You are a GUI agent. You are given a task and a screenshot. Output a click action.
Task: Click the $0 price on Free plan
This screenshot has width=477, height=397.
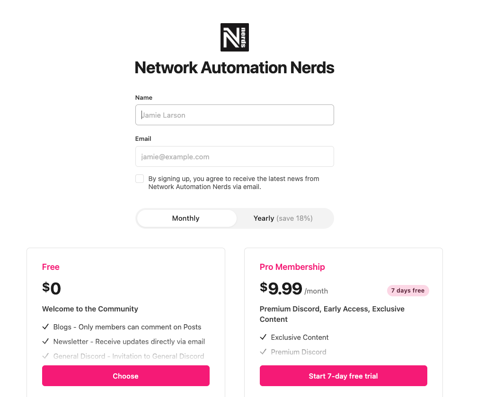pos(52,288)
